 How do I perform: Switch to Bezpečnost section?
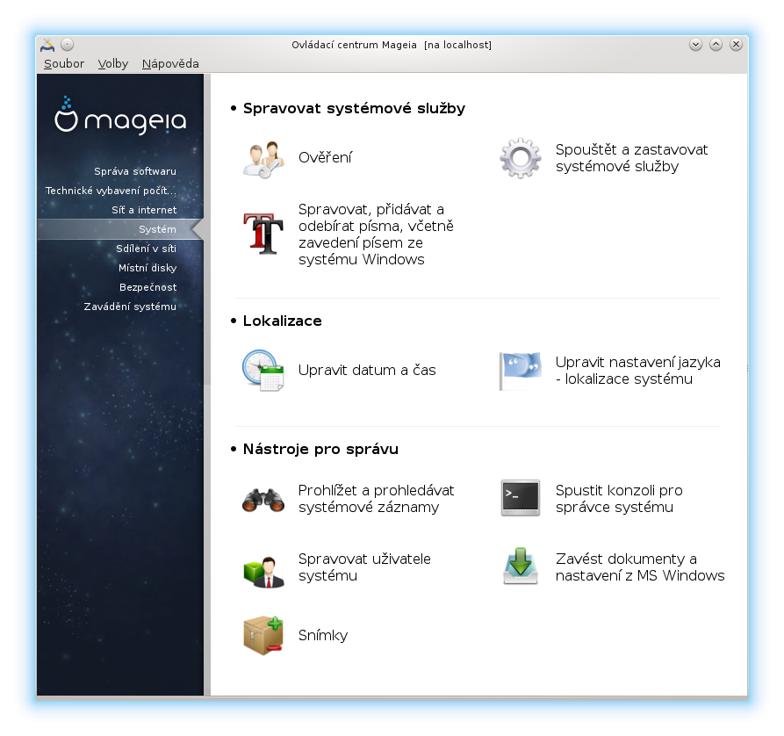(x=148, y=287)
